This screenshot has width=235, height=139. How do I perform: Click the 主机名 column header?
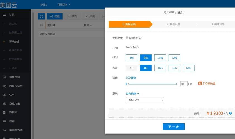pyautogui.click(x=51, y=25)
